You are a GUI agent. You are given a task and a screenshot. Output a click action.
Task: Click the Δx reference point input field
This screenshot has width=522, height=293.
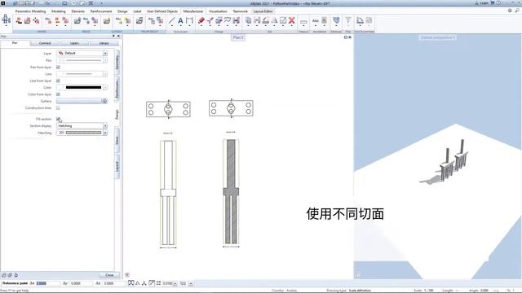(x=47, y=283)
